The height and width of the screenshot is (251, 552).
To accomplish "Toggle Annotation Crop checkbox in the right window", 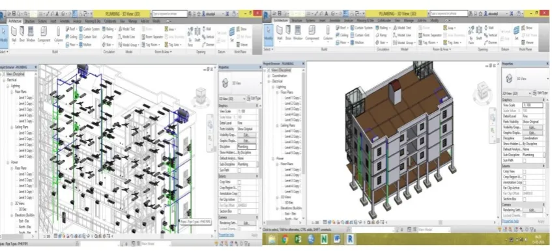I will (525, 183).
